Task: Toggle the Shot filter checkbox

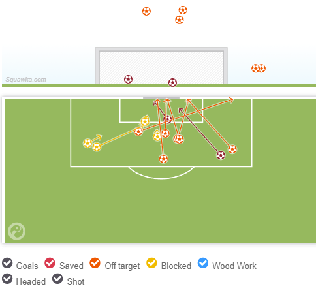Action: pyautogui.click(x=57, y=279)
